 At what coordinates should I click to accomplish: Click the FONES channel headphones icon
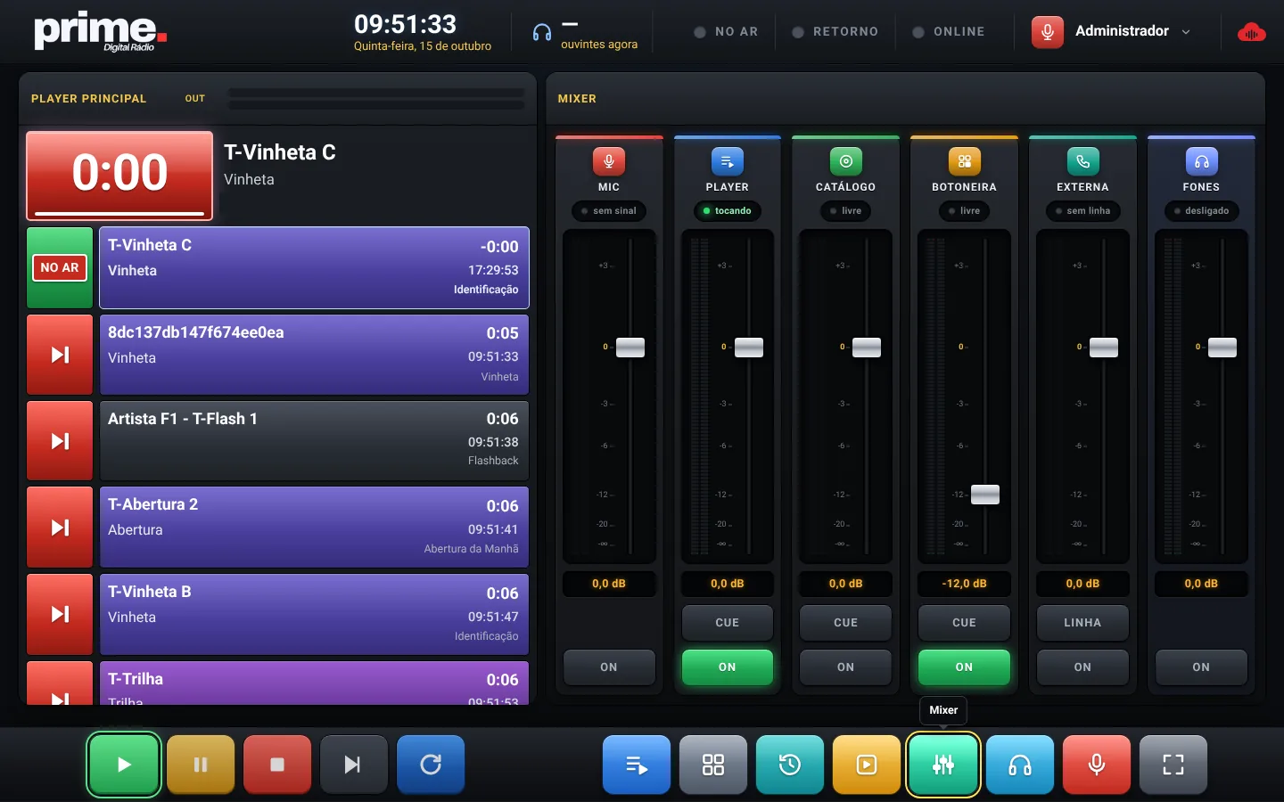[1201, 161]
